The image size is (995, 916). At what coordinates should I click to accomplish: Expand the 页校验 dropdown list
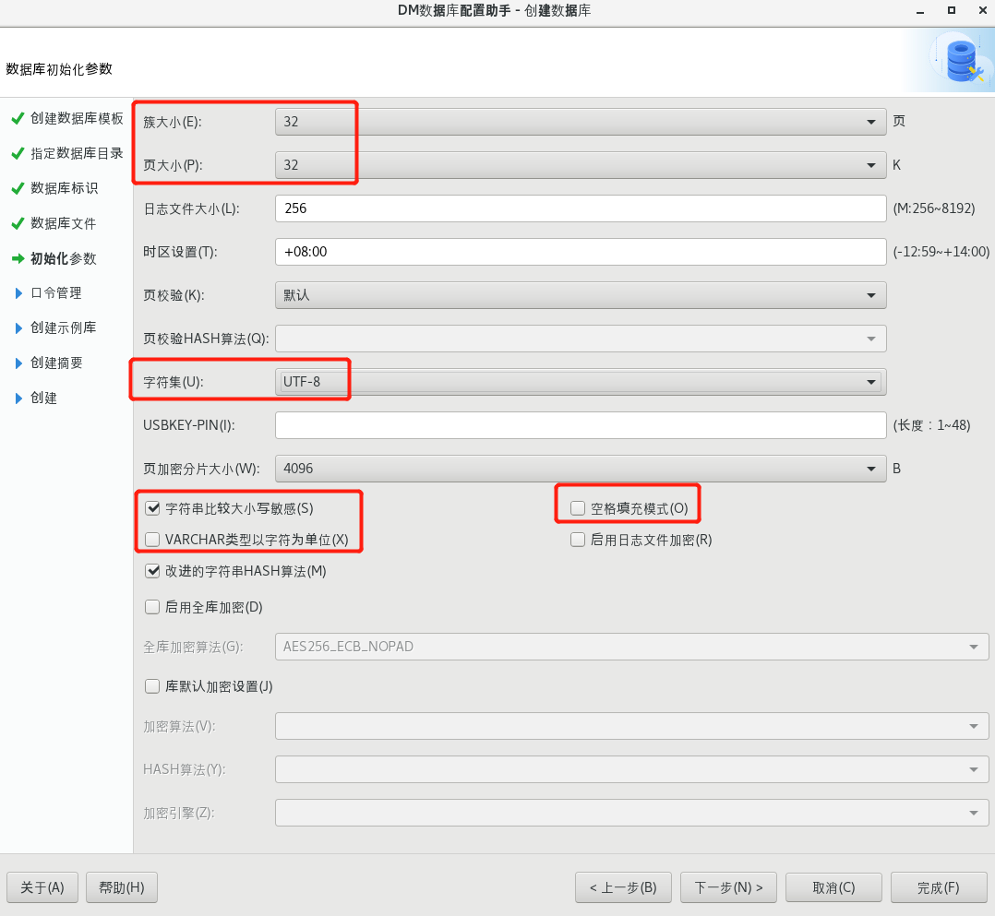581,295
